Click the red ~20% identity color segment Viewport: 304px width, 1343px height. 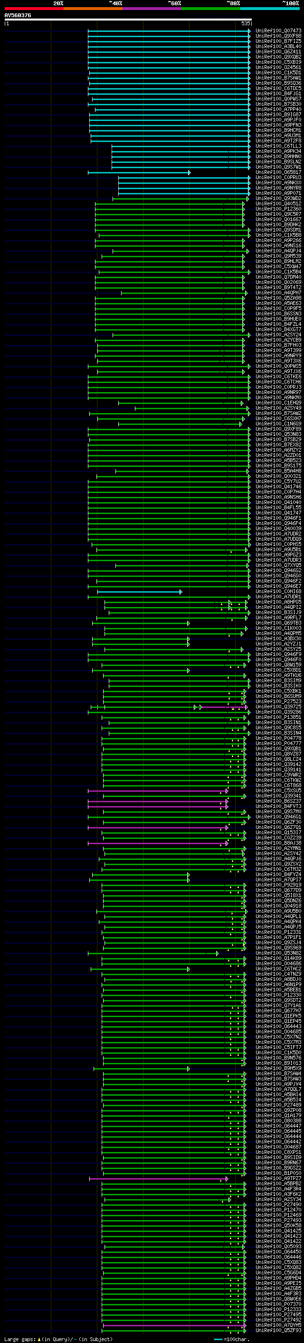34,9
